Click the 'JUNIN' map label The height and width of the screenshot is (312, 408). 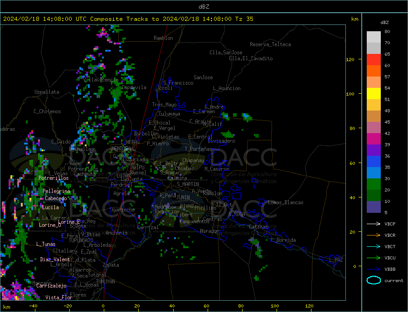point(183,197)
